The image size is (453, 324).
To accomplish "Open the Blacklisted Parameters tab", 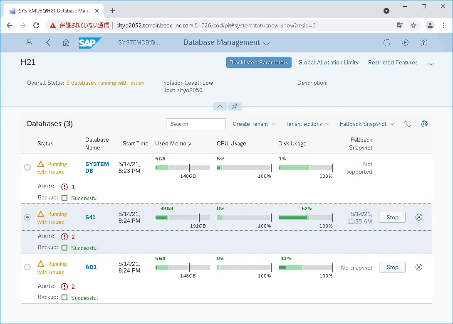I will click(259, 62).
